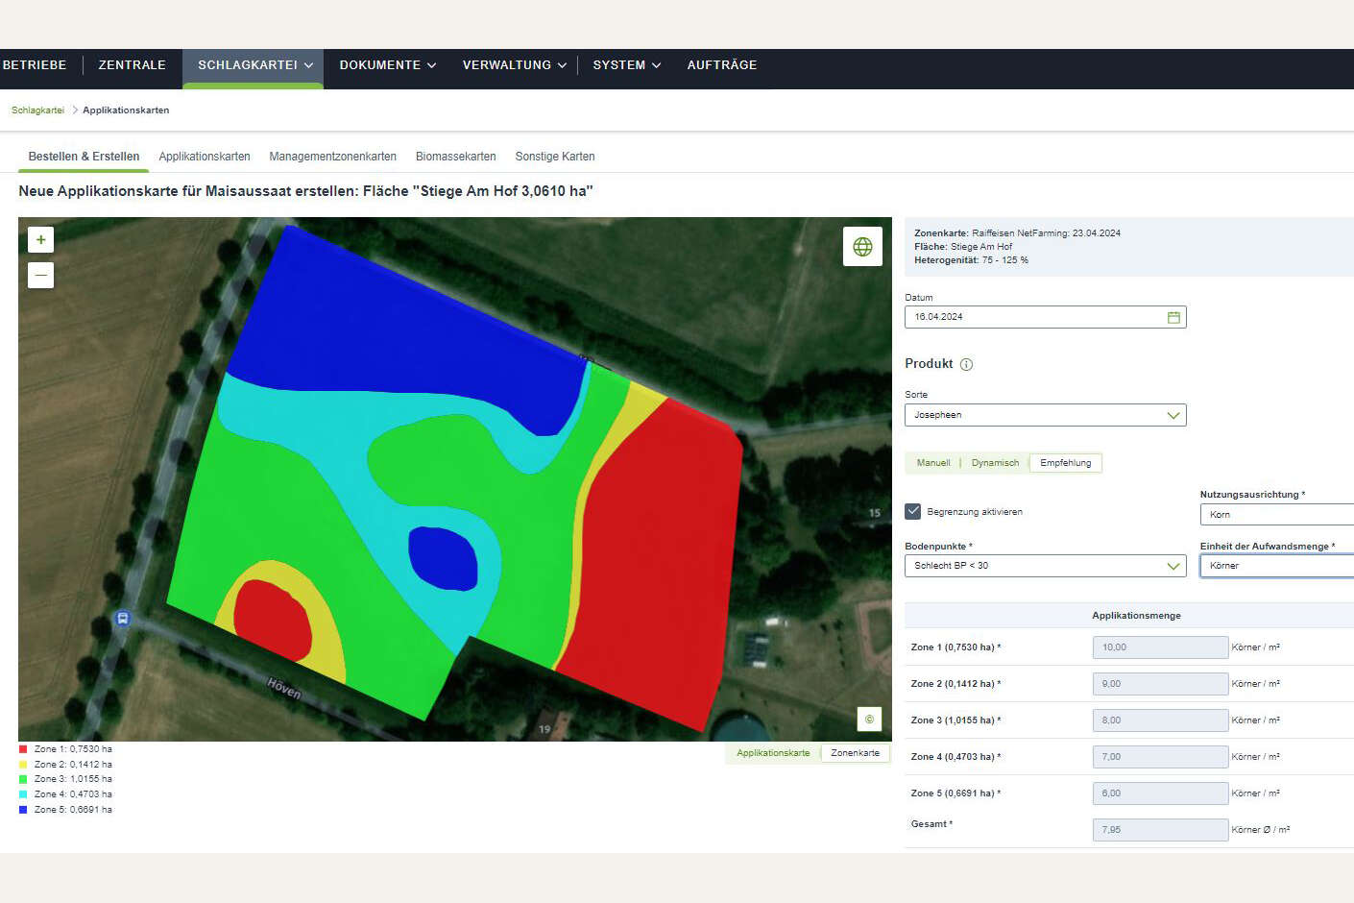The width and height of the screenshot is (1354, 903).
Task: Click the green Zone 3 legend swatch
Action: [x=23, y=779]
